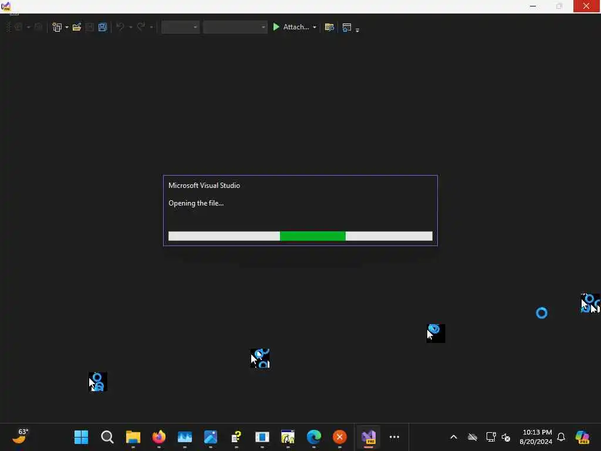Minimize the Visual Studio window
The width and height of the screenshot is (601, 451).
click(533, 6)
